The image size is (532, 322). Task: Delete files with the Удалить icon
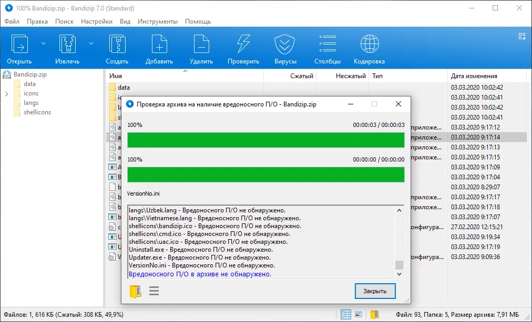click(x=201, y=44)
